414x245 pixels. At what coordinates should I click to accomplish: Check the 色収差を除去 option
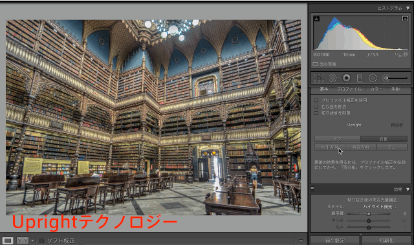pos(316,107)
